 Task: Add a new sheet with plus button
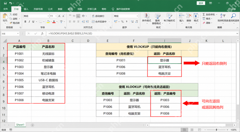(x=33, y=125)
